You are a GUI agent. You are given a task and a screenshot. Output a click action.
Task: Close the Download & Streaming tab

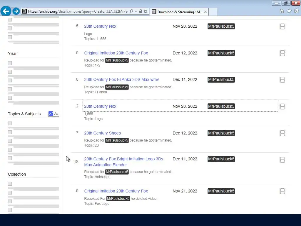point(205,12)
